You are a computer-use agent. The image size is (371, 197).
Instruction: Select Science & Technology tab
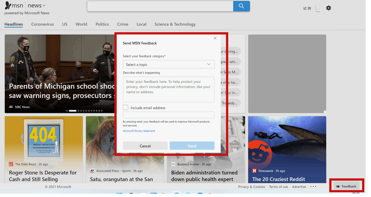[x=175, y=24]
